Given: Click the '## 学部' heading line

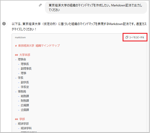Looking at the screenshot, I should [x=20, y=119].
